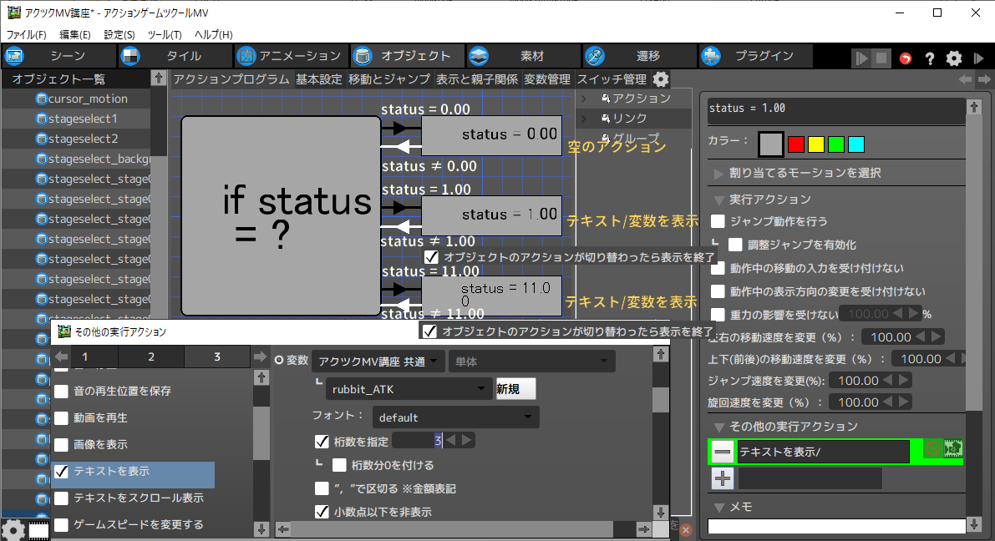Open the フォント default dropdown
Screen dimensions: 995x541
click(x=455, y=417)
